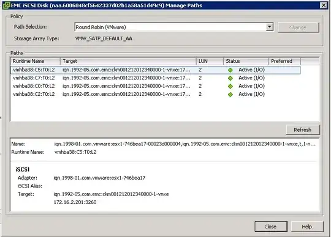331x237 pixels.
Task: Click the green status diamond for vmhba38:C5:T0:L2
Action: pos(230,70)
